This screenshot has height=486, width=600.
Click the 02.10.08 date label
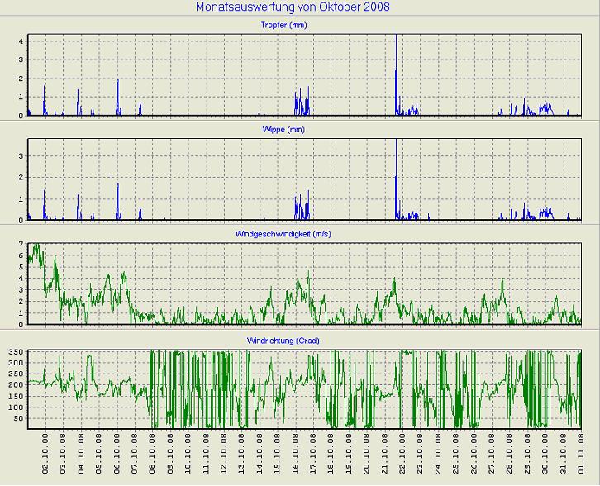45,454
